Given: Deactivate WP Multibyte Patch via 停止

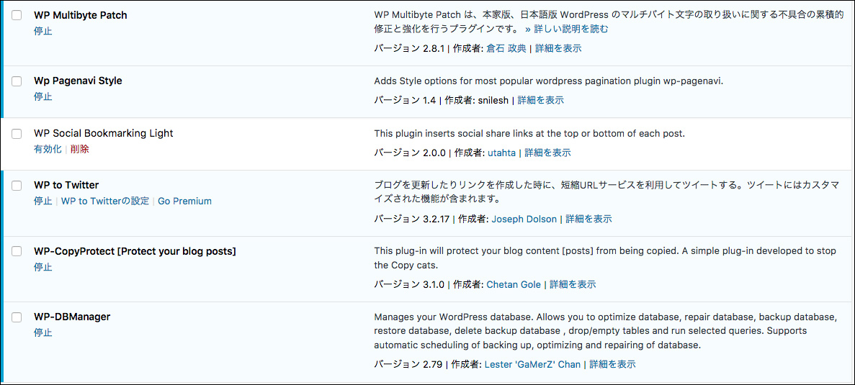Looking at the screenshot, I should [43, 31].
